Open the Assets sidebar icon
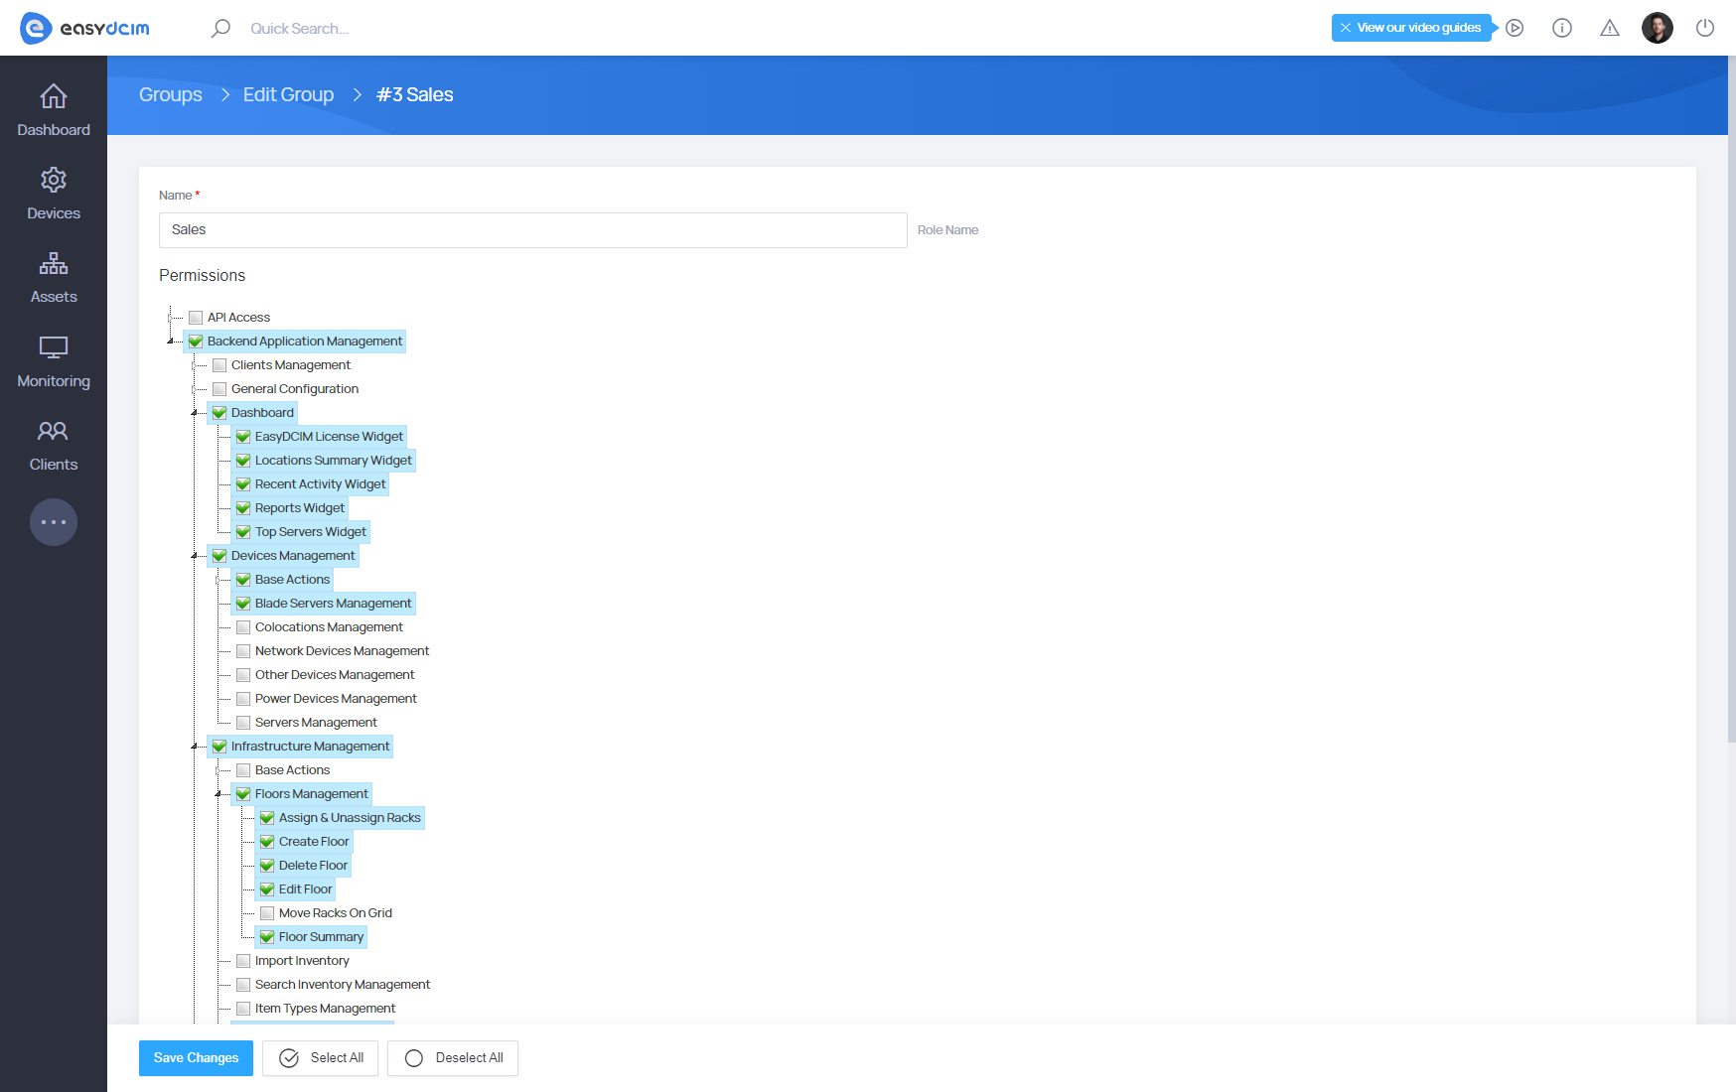This screenshot has width=1736, height=1092. point(54,263)
